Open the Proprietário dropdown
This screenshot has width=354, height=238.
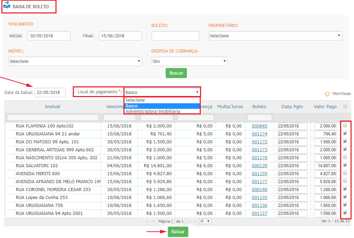click(275, 36)
